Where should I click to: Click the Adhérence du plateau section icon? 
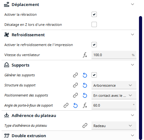[x=7, y=115]
